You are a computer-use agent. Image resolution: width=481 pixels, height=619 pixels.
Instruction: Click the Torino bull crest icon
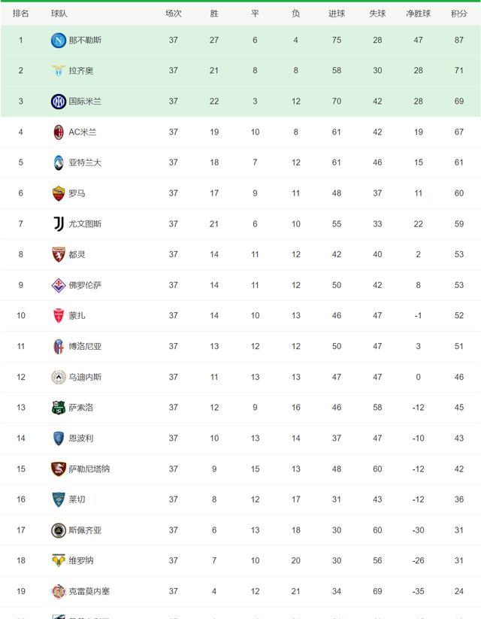coord(59,255)
